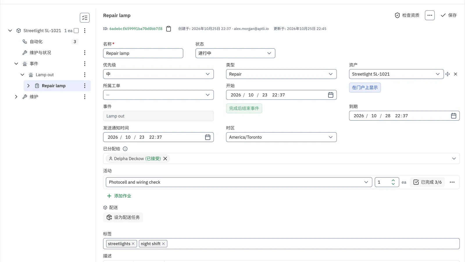The width and height of the screenshot is (465, 262).
Task: Expand the 维护 tree node
Action: click(16, 97)
